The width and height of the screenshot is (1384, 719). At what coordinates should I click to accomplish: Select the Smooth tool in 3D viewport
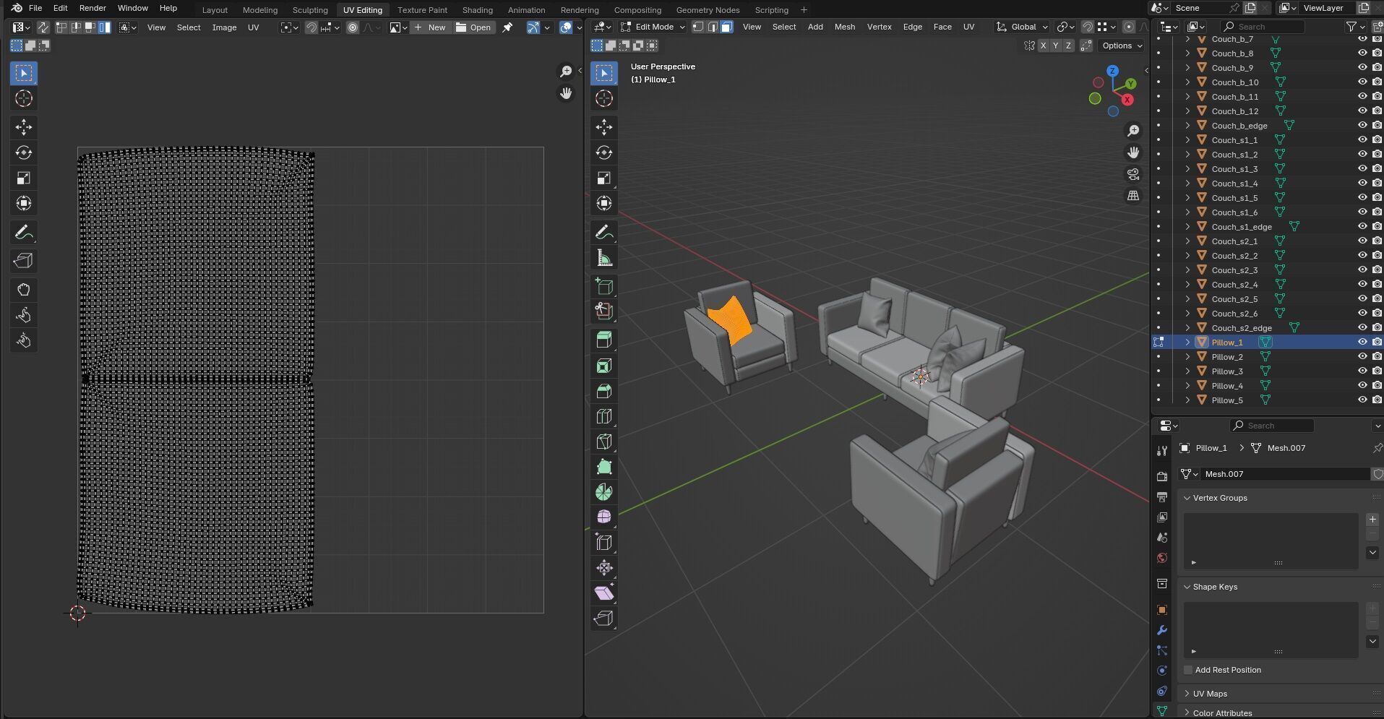point(604,517)
